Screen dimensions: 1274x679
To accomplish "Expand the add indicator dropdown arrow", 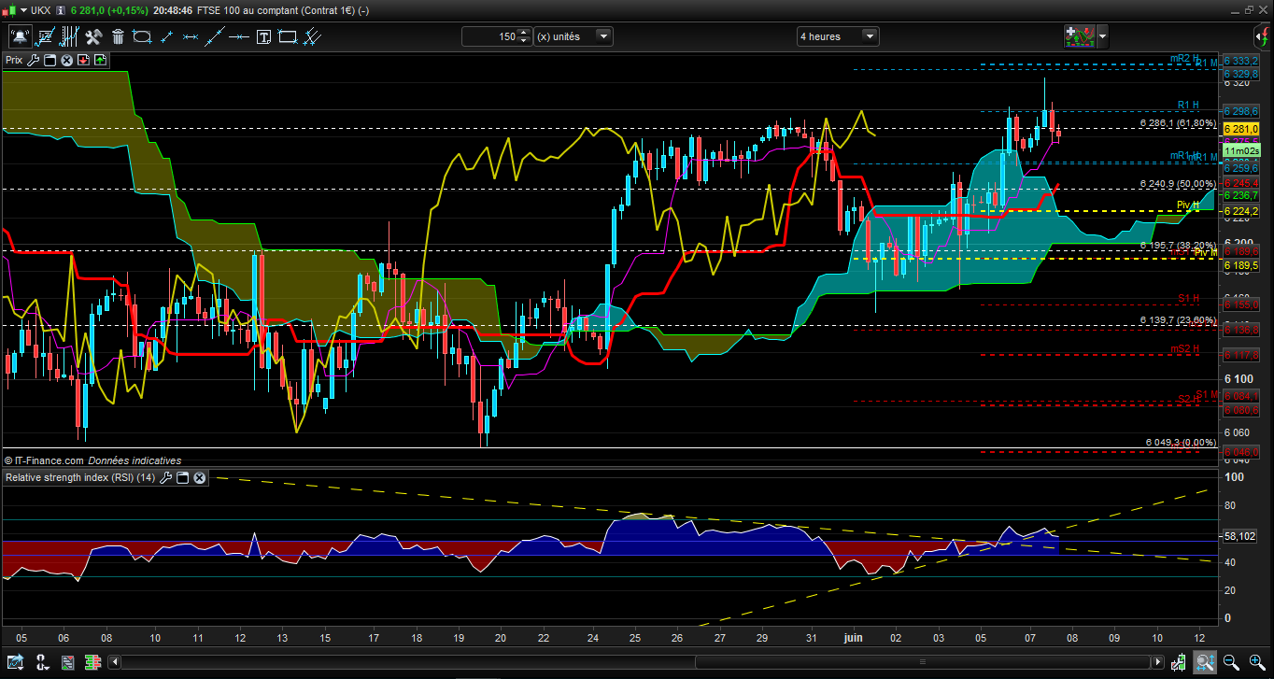I will click(x=1103, y=36).
